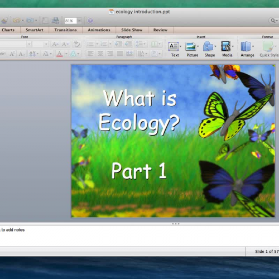Toggle Justify text alignment
This screenshot has height=279, width=279.
(120, 54)
